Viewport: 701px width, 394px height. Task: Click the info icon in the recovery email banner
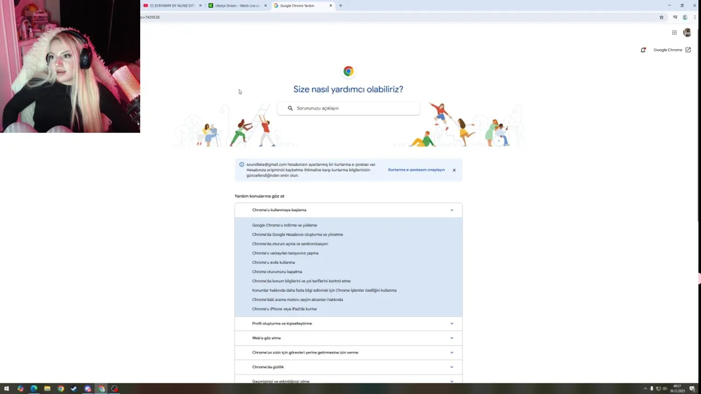tap(242, 164)
